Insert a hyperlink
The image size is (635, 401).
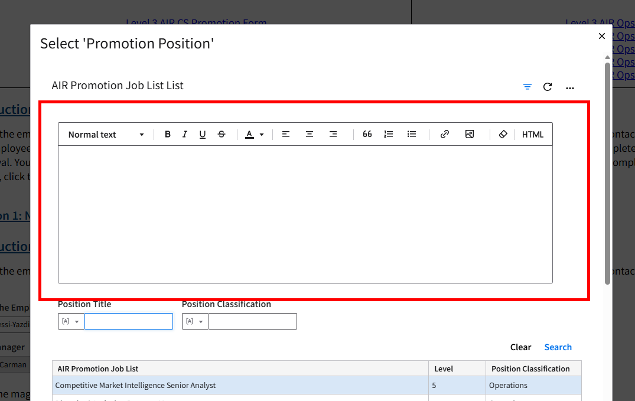point(445,134)
